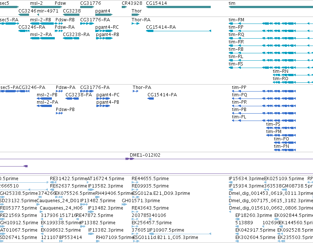Click the Dmel_dig_007175_0615_3182.3prime label
This screenshot has width=313, height=243.
click(271, 201)
